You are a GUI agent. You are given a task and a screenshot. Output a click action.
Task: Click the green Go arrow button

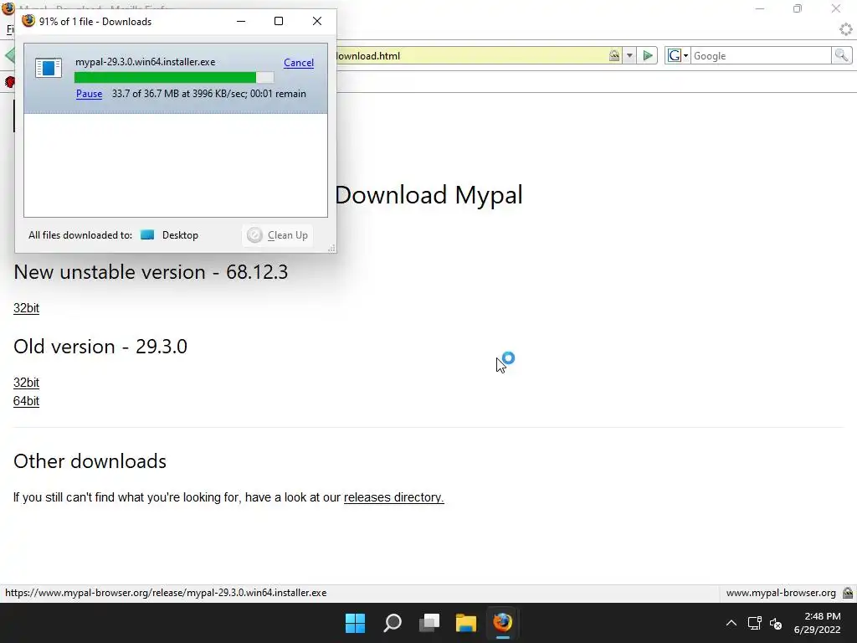pos(648,56)
